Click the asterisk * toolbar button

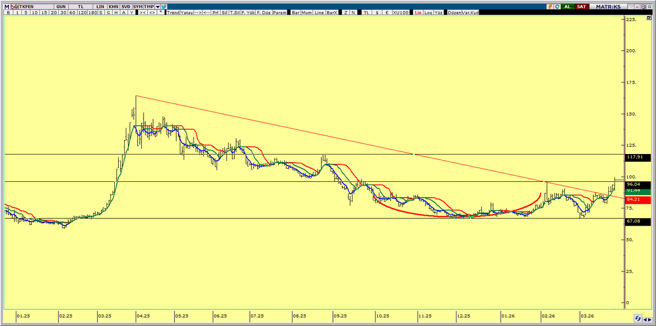coord(161,12)
